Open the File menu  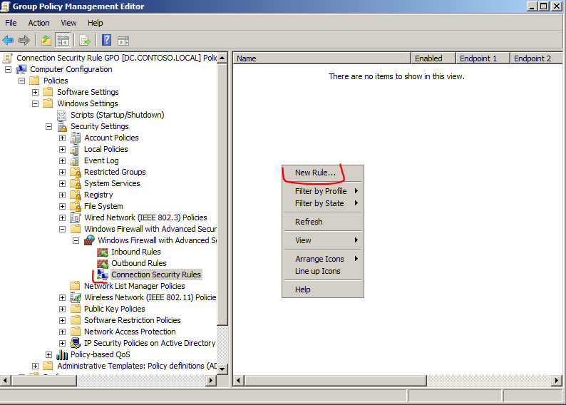pos(11,23)
